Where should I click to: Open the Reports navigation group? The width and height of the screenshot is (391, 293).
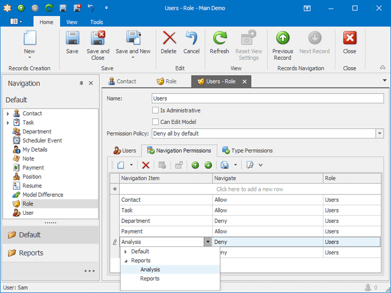click(31, 253)
